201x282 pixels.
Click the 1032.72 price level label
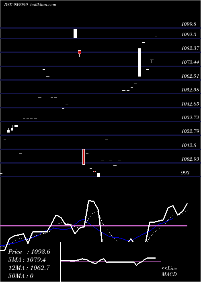pos(190,118)
